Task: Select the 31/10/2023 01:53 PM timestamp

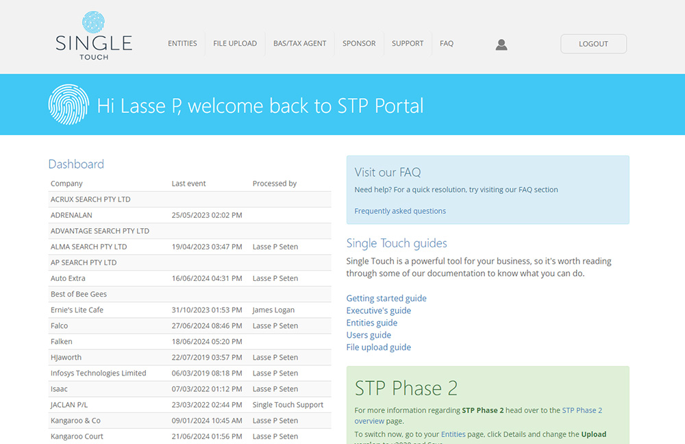Action: pos(207,310)
